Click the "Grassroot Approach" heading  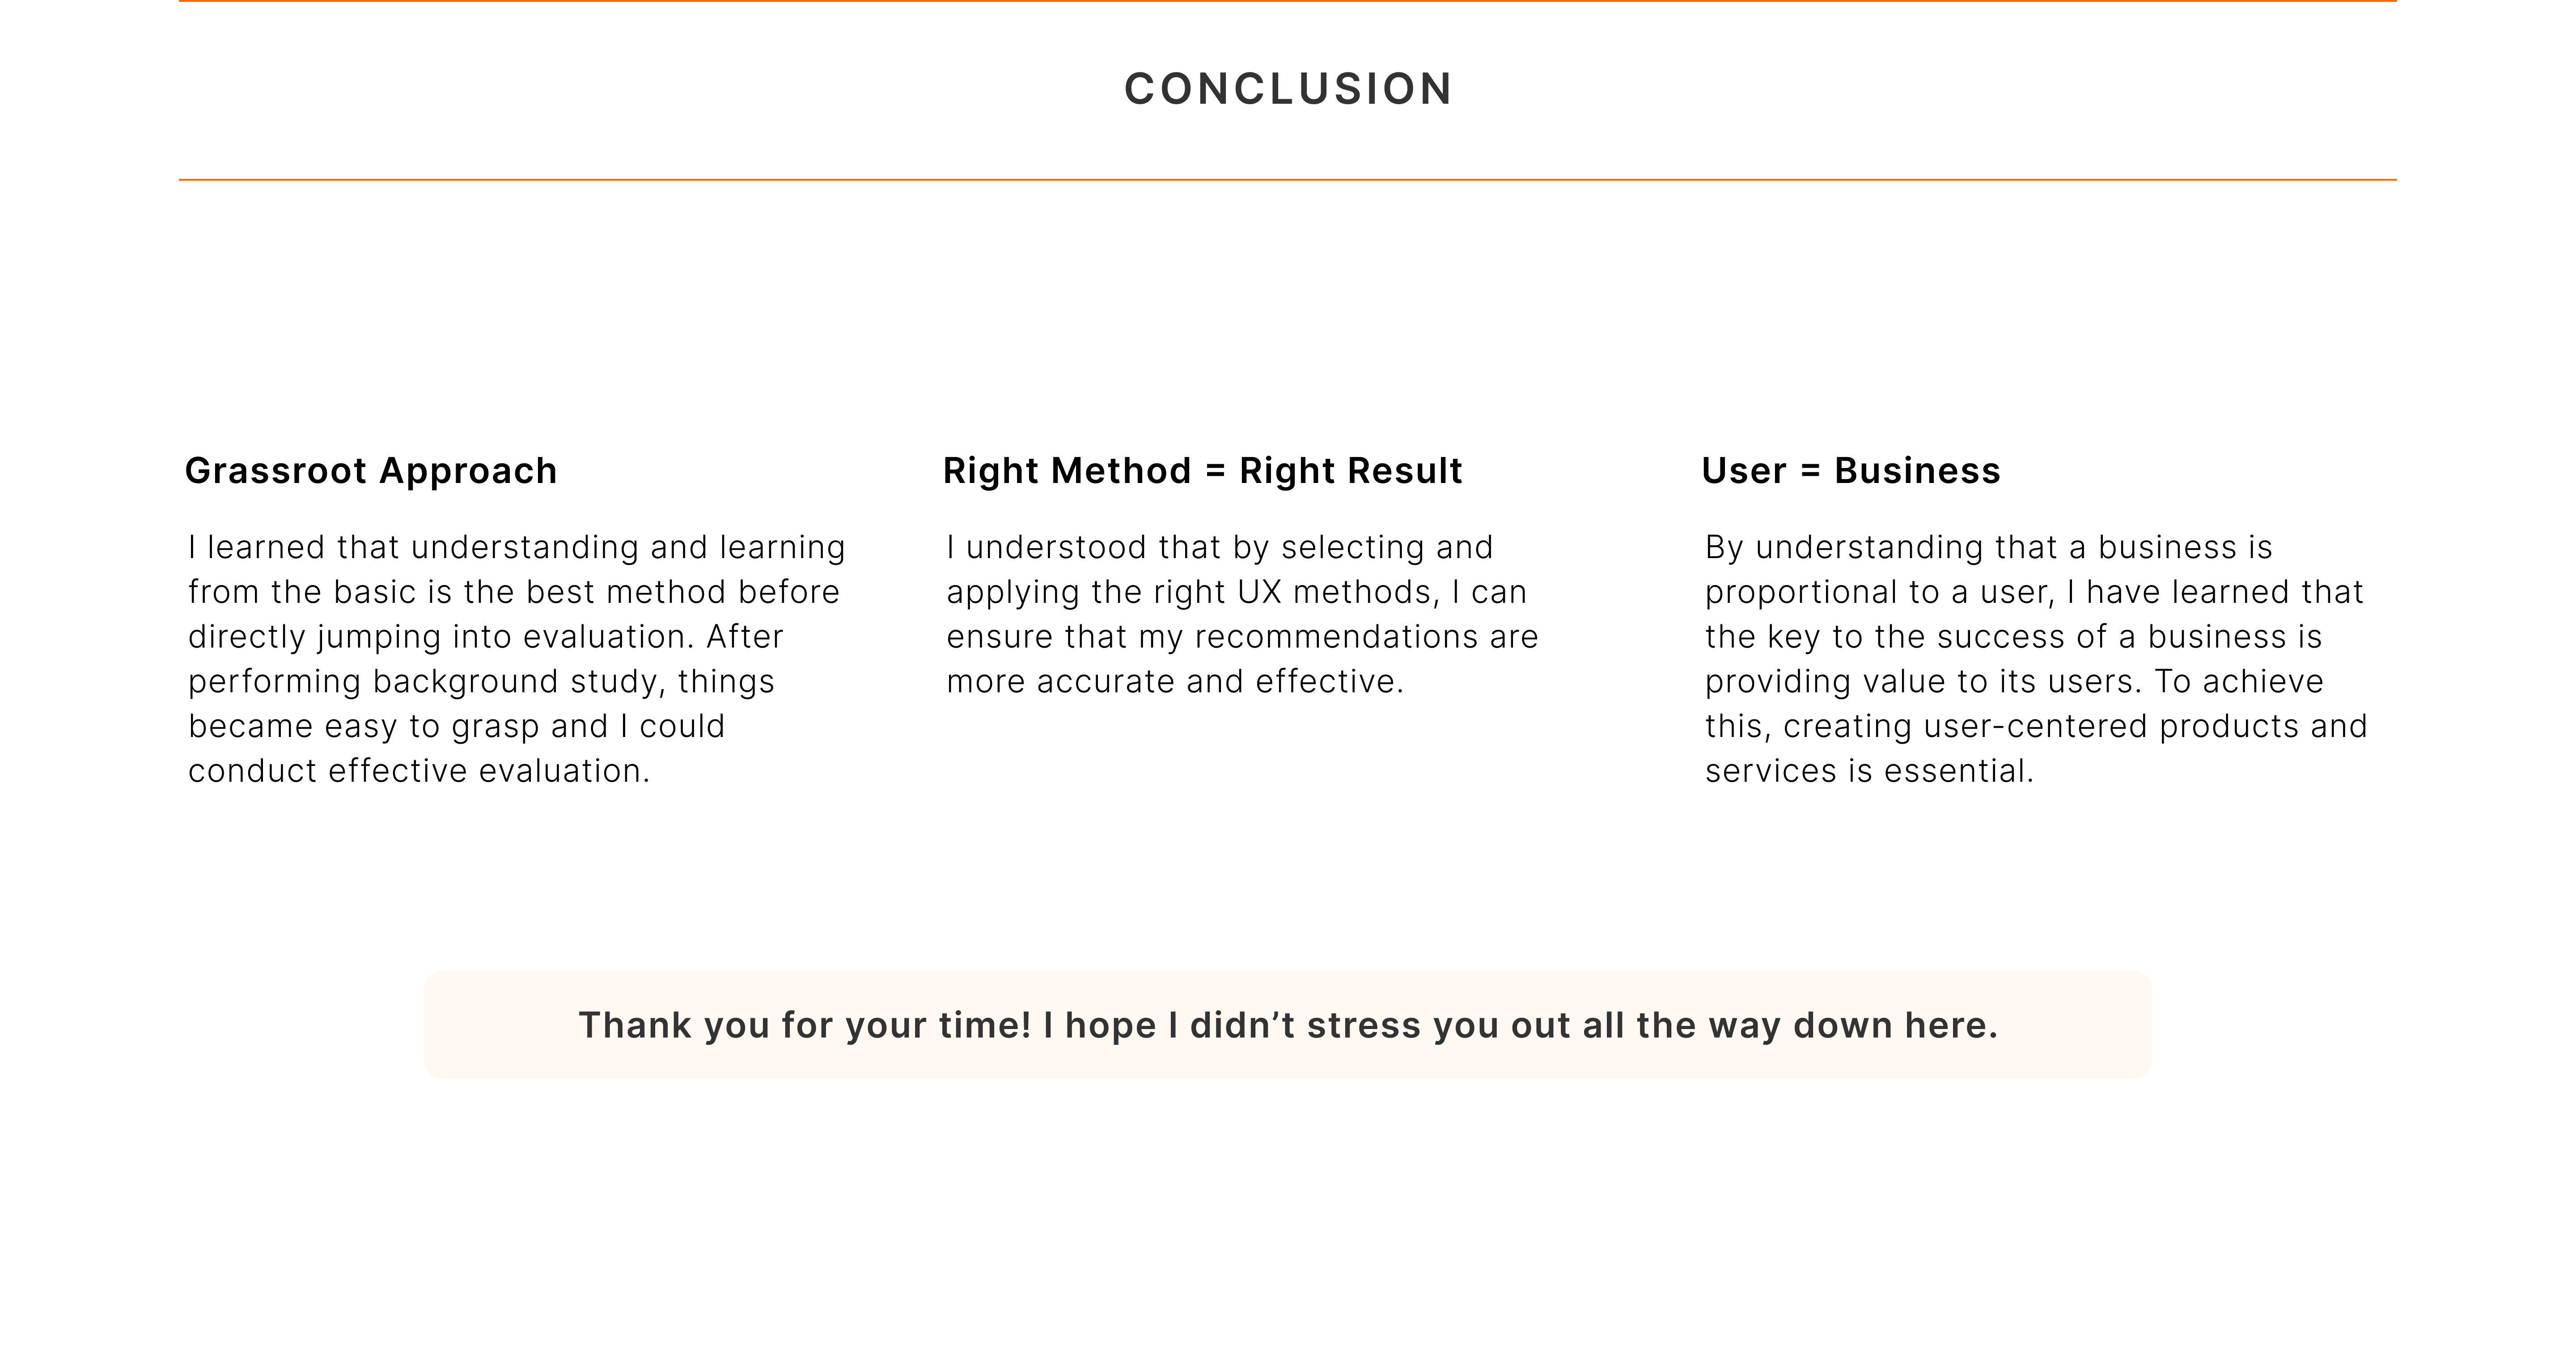[x=371, y=471]
